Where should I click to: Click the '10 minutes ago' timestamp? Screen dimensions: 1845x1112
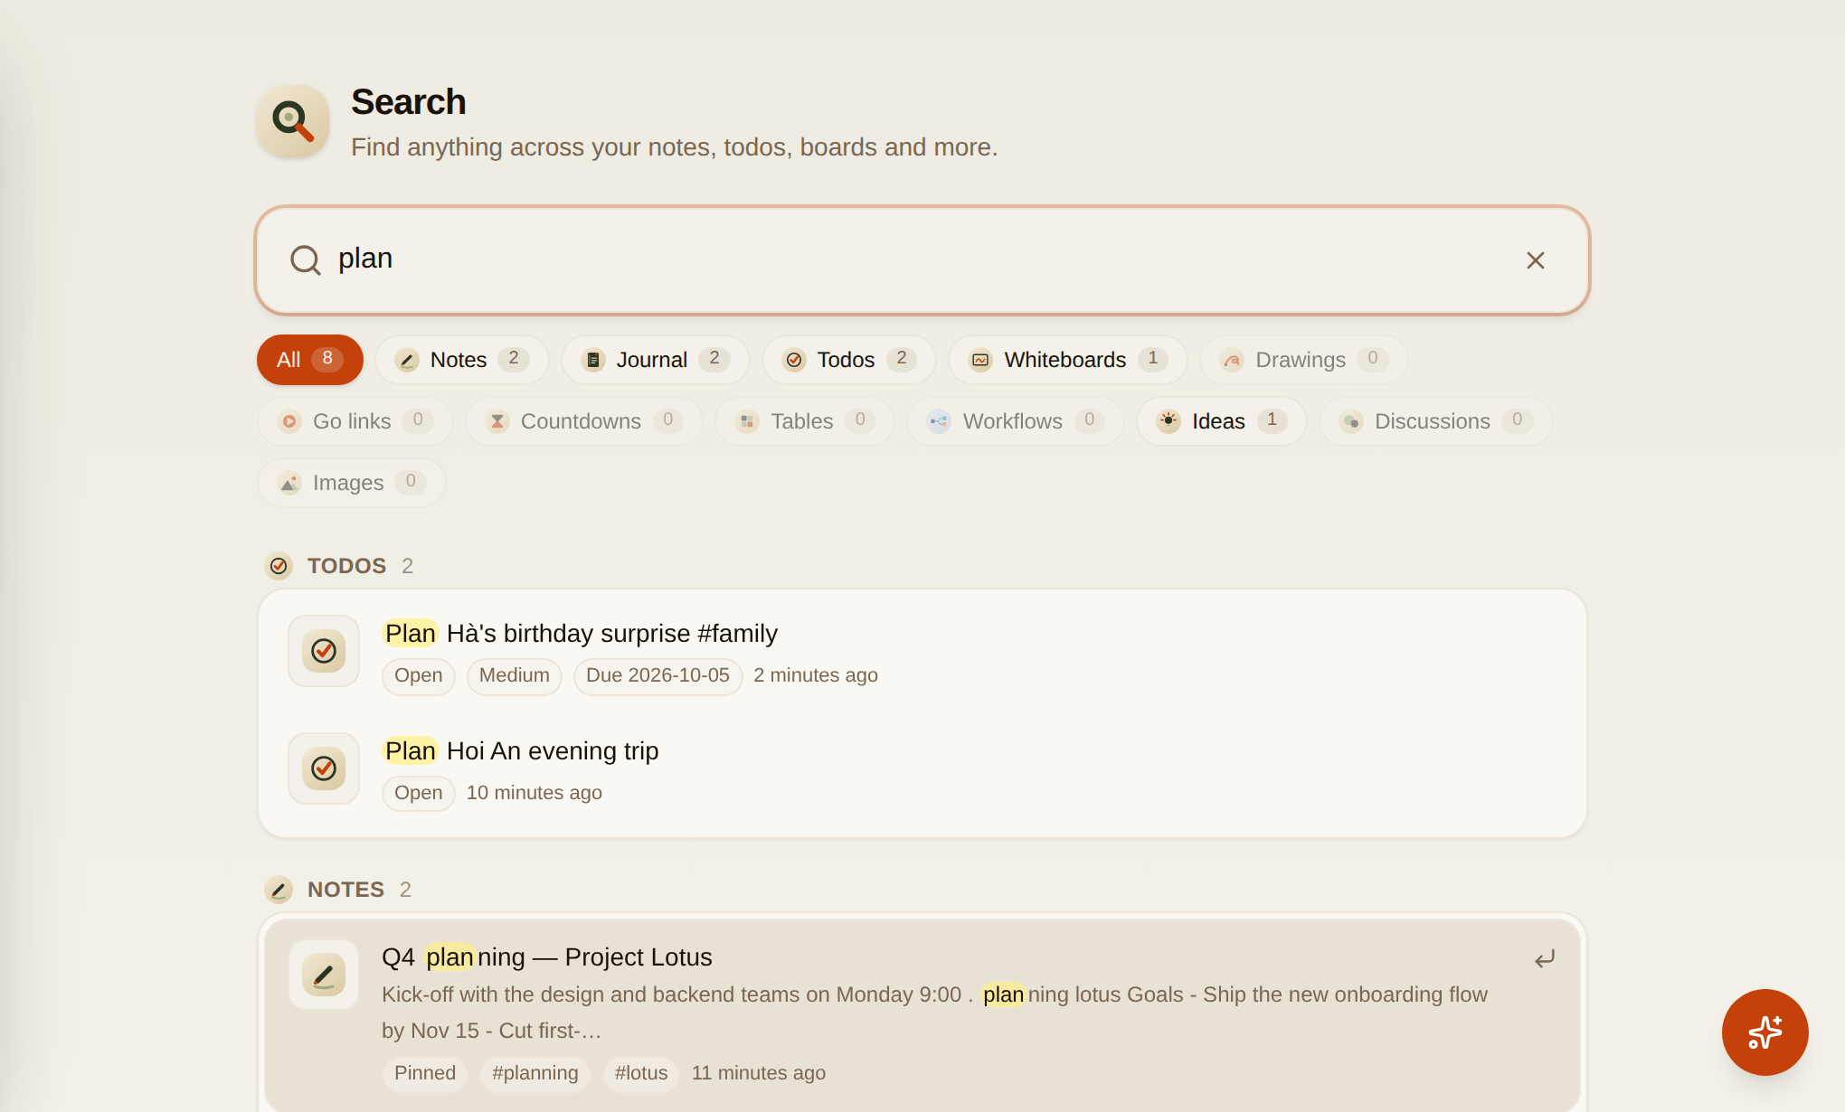[534, 794]
